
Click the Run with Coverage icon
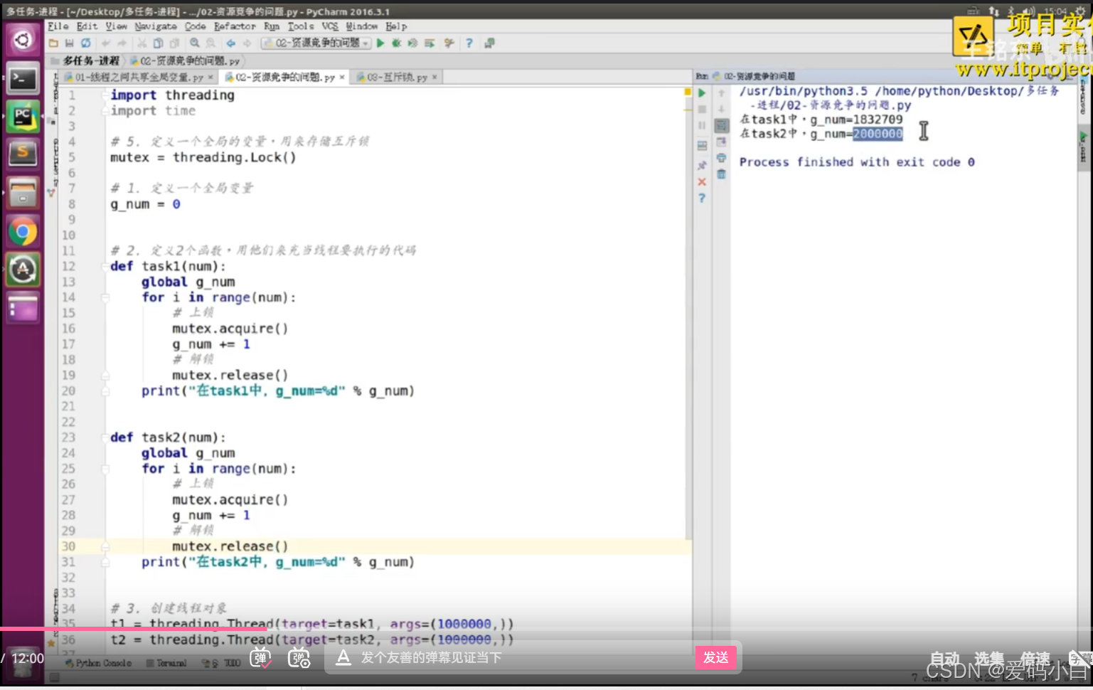coord(412,43)
